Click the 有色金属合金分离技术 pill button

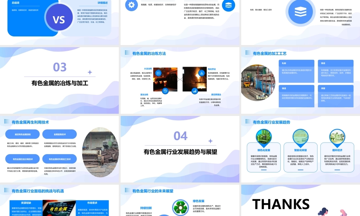[x=22, y=159]
